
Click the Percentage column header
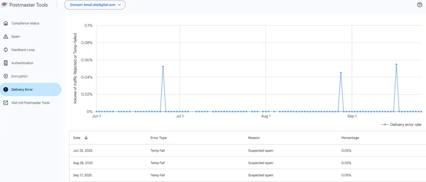[x=350, y=137]
